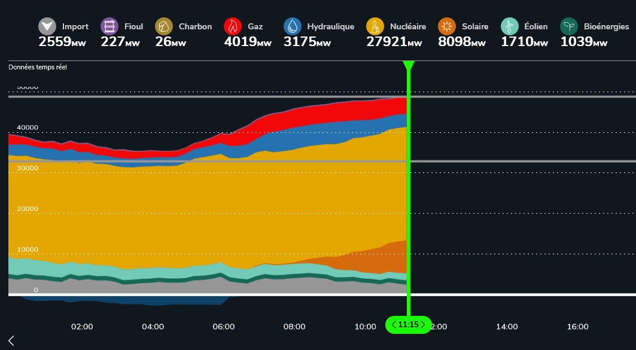The width and height of the screenshot is (636, 350).
Task: Go back with the left chevron arrow
Action: 11,340
